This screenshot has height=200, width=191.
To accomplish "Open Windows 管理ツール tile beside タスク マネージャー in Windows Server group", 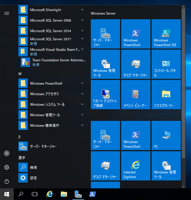I will [x=105, y=64].
